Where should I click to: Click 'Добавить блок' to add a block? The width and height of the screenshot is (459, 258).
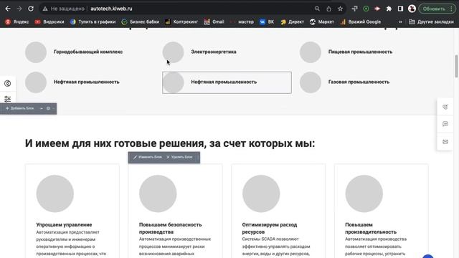tap(20, 108)
